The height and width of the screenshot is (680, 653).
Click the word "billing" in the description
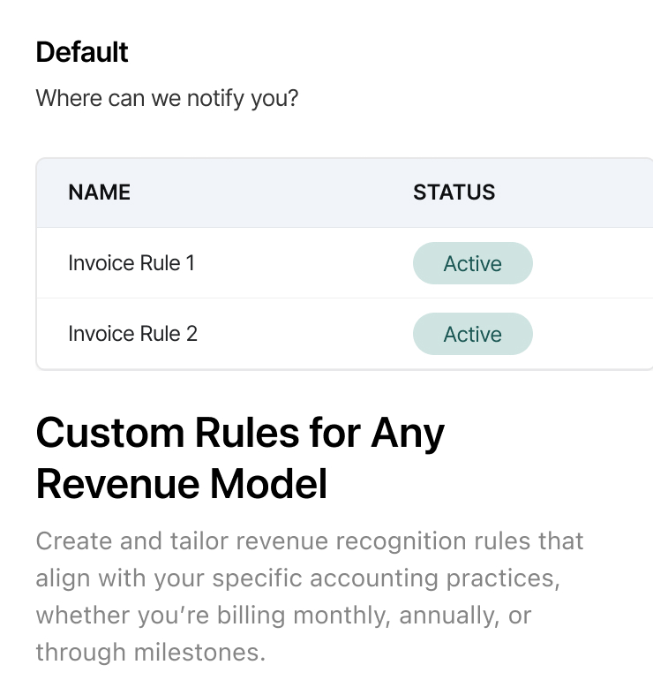click(251, 616)
